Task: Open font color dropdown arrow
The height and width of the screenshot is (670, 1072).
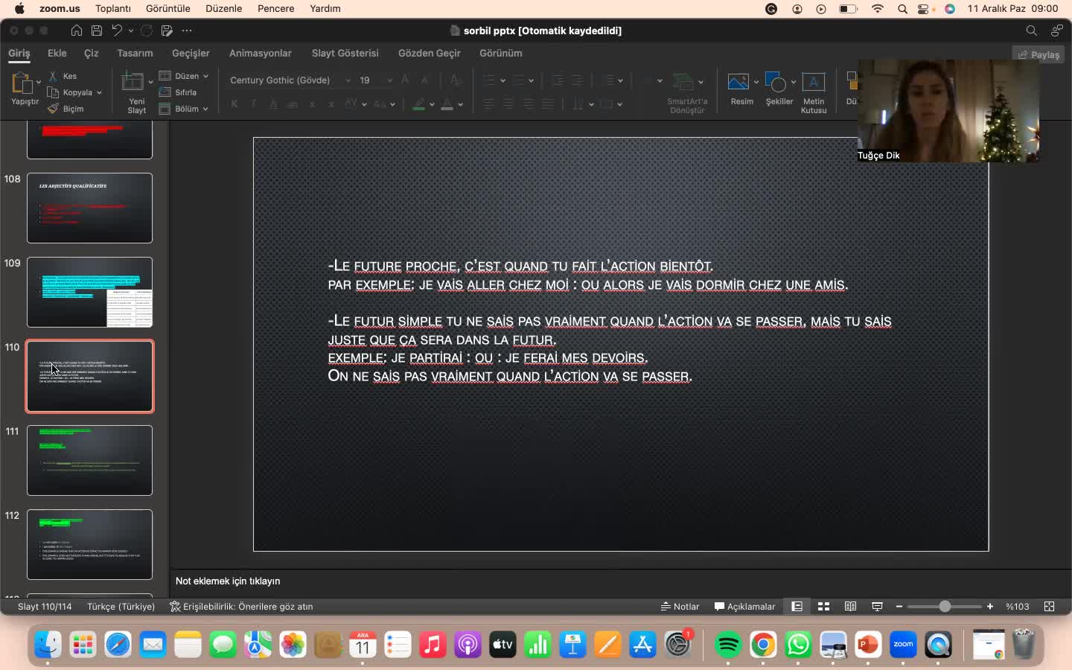Action: pyautogui.click(x=461, y=104)
